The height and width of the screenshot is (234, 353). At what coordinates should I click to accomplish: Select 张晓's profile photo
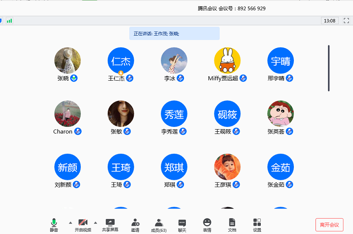coord(68,60)
